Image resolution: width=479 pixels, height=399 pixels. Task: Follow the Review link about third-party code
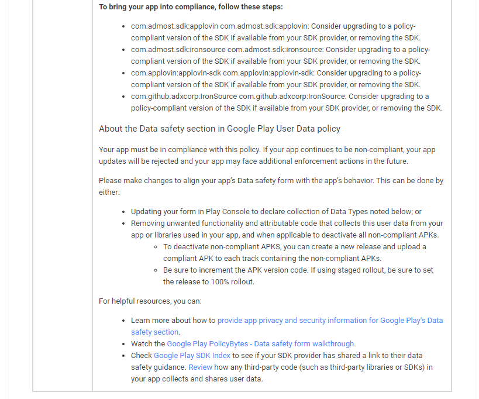point(200,367)
